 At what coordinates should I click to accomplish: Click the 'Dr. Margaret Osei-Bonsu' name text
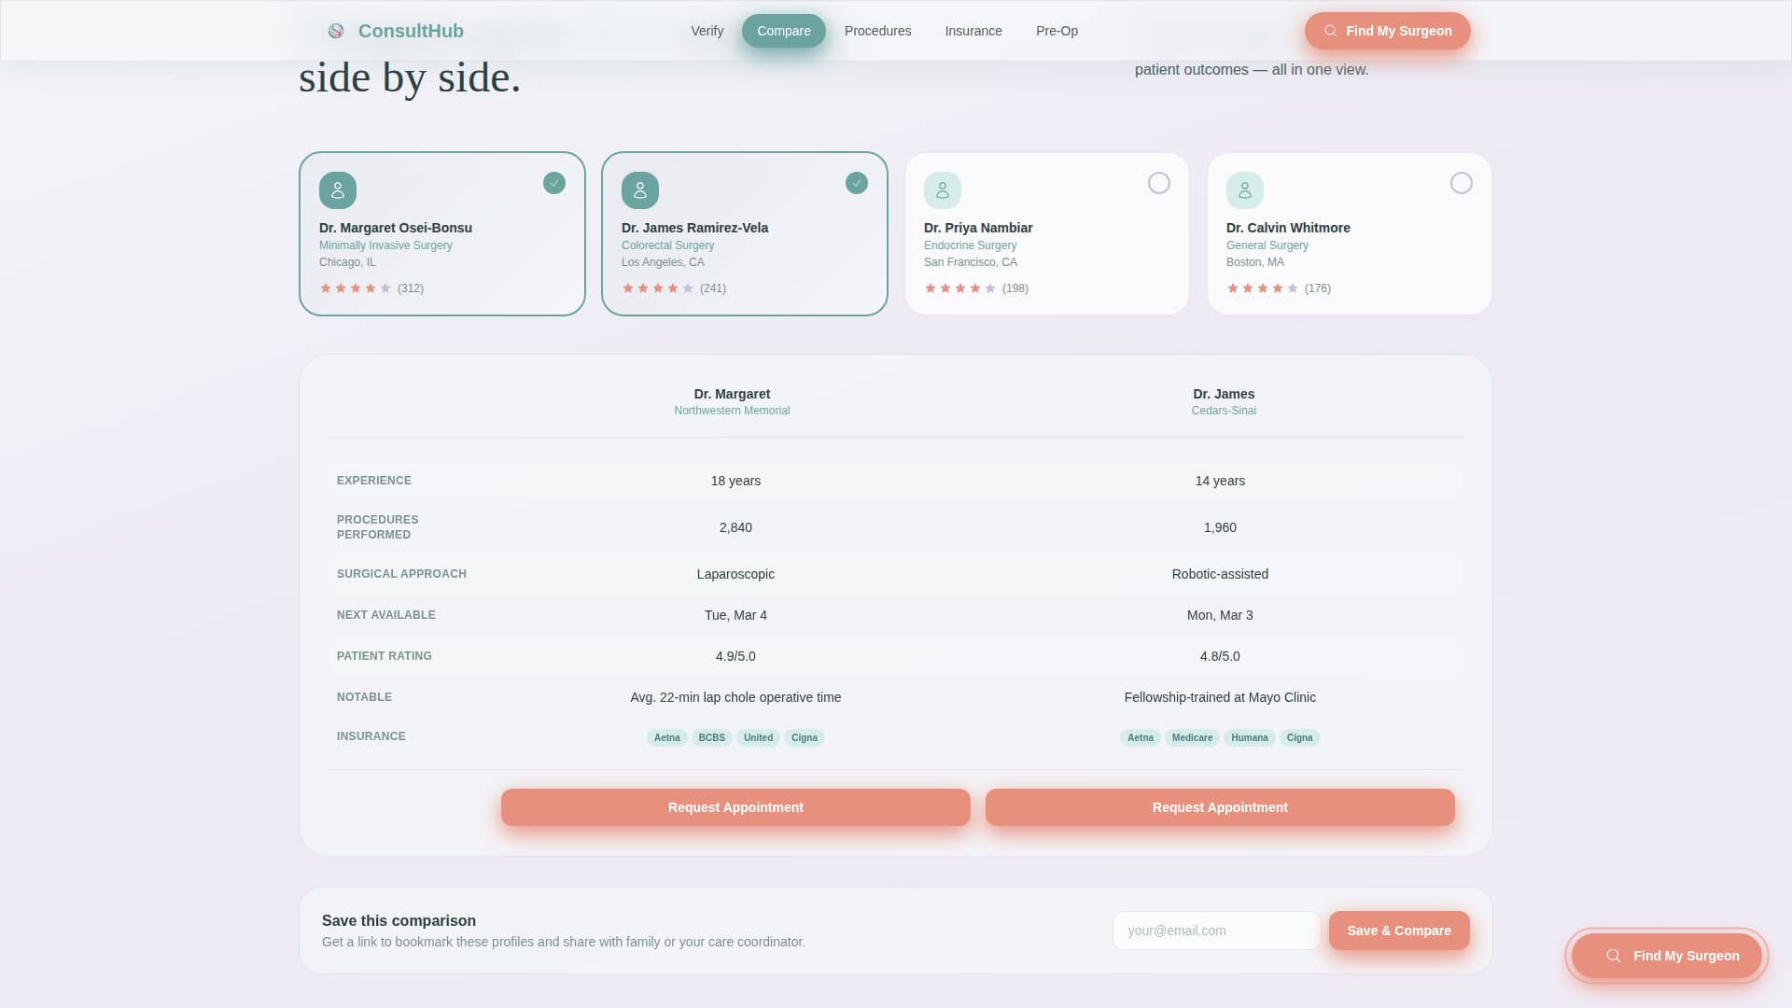396,228
